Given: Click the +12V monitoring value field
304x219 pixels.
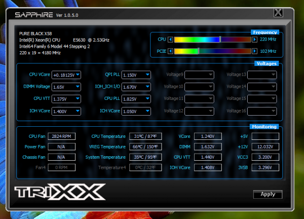Looking at the screenshot, I should (x=265, y=147).
